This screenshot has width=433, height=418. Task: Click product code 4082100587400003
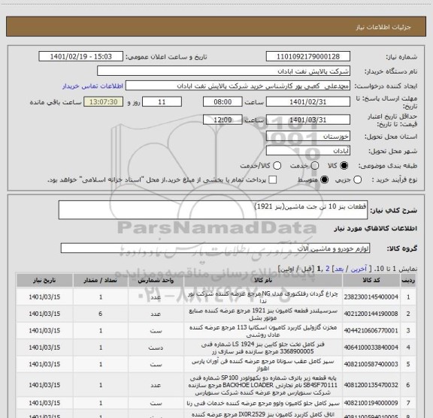click(371, 364)
